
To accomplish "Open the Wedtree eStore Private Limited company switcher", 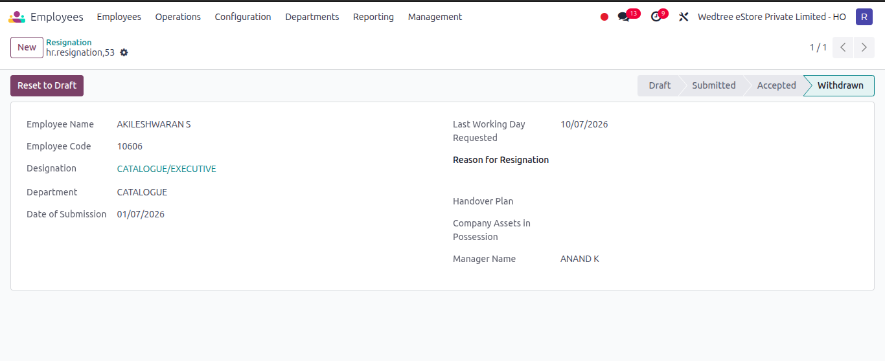I will [772, 17].
